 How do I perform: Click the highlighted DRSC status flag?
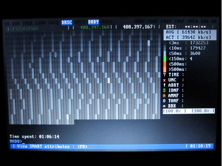(67, 22)
